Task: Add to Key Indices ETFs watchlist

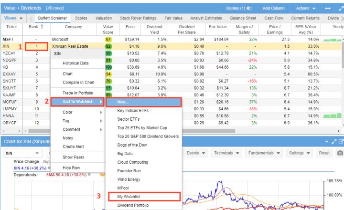Action: coord(133,110)
